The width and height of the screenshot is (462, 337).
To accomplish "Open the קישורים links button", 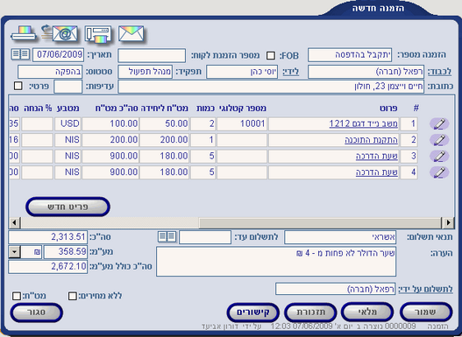I will point(252,312).
